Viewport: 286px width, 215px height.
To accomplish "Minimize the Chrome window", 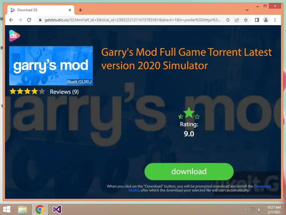I will [x=258, y=6].
